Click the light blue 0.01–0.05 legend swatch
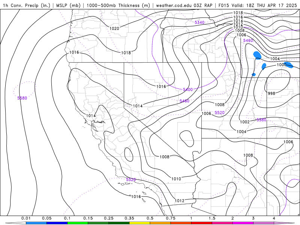Image resolution: width=300 pixels, height=225 pixels. click(36, 223)
